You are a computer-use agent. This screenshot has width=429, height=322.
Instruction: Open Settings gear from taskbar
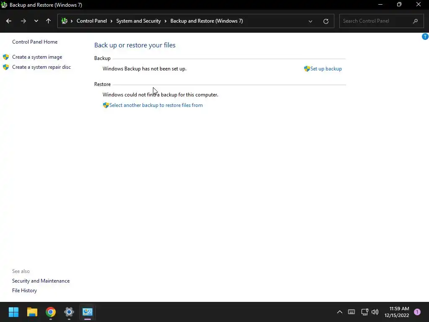[x=69, y=312]
